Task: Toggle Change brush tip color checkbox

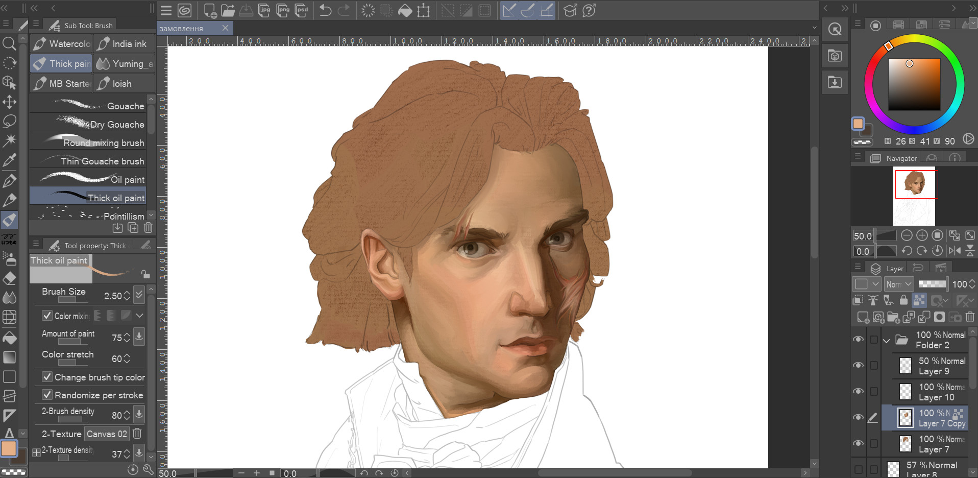Action: pyautogui.click(x=47, y=377)
